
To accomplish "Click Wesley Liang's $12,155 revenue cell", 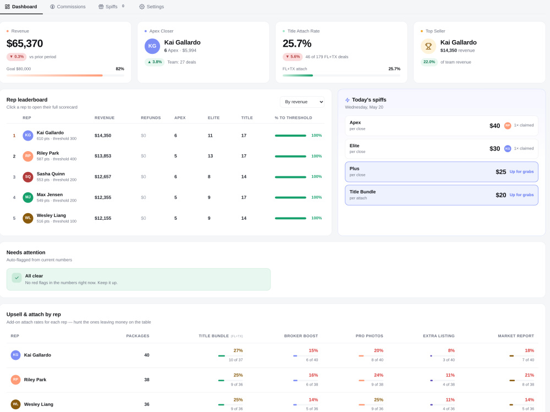I will [103, 218].
